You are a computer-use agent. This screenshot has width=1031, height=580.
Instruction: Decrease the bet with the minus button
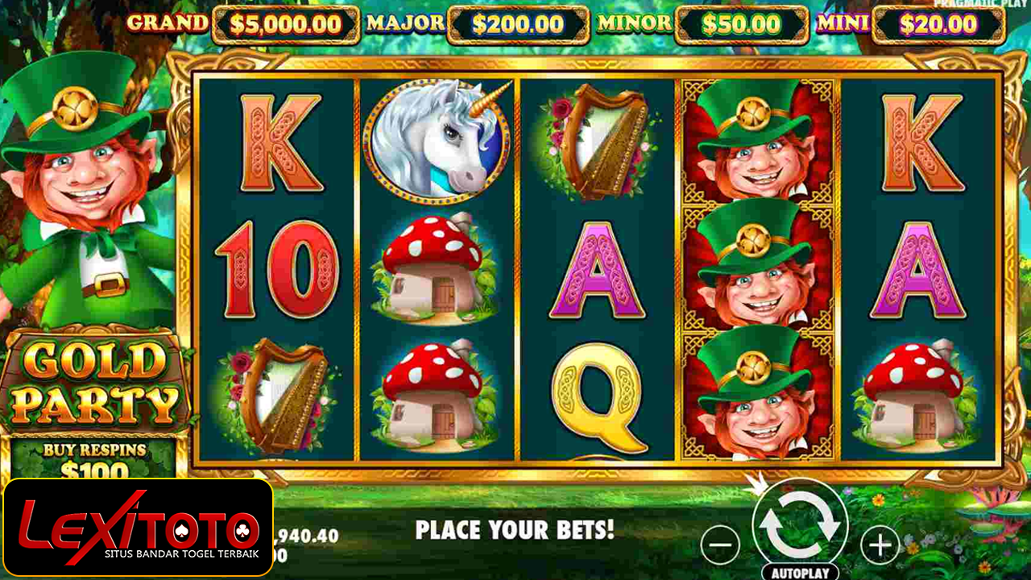click(720, 545)
